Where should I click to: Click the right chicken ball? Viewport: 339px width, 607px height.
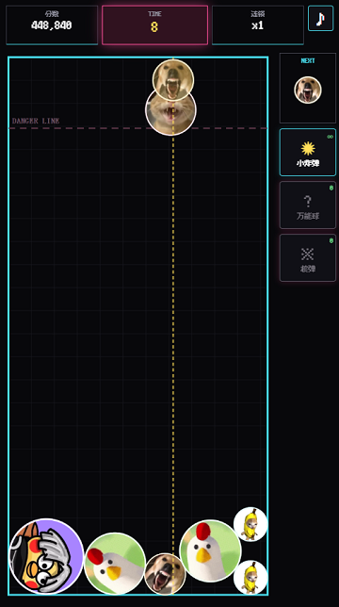pos(211,550)
